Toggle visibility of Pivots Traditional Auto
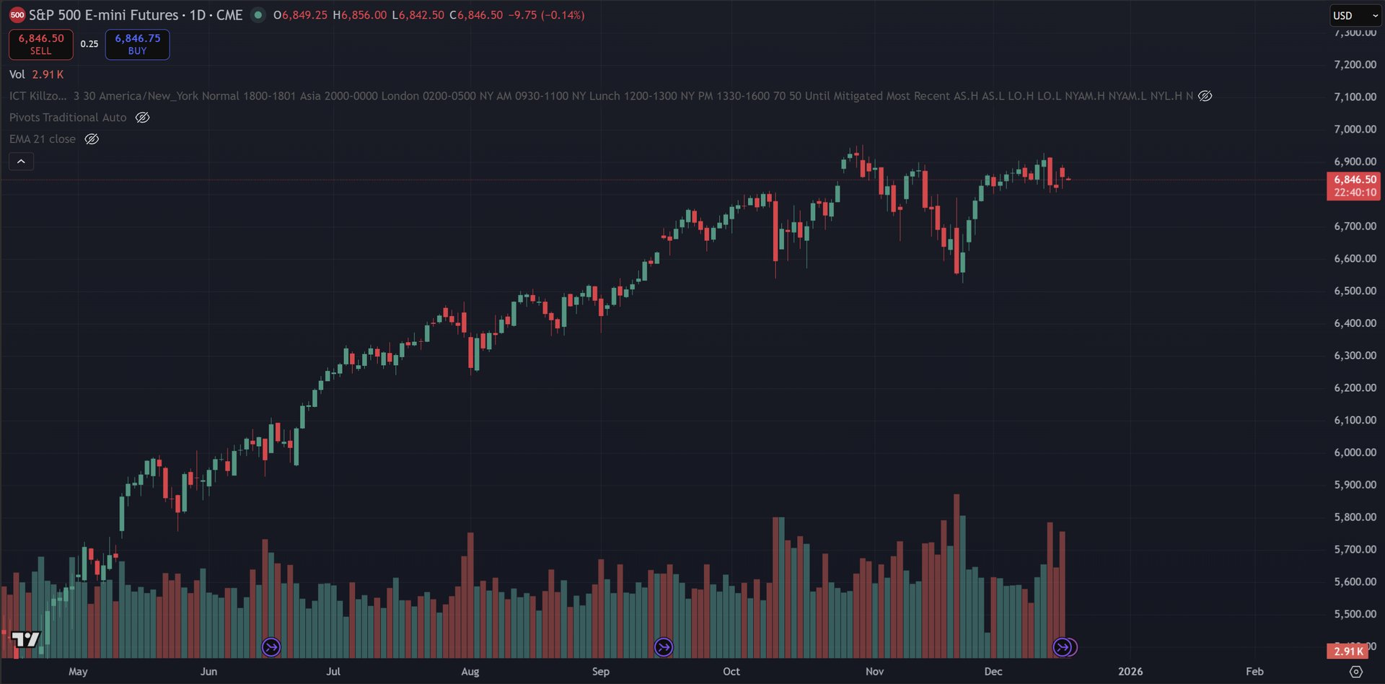1385x684 pixels. [143, 118]
